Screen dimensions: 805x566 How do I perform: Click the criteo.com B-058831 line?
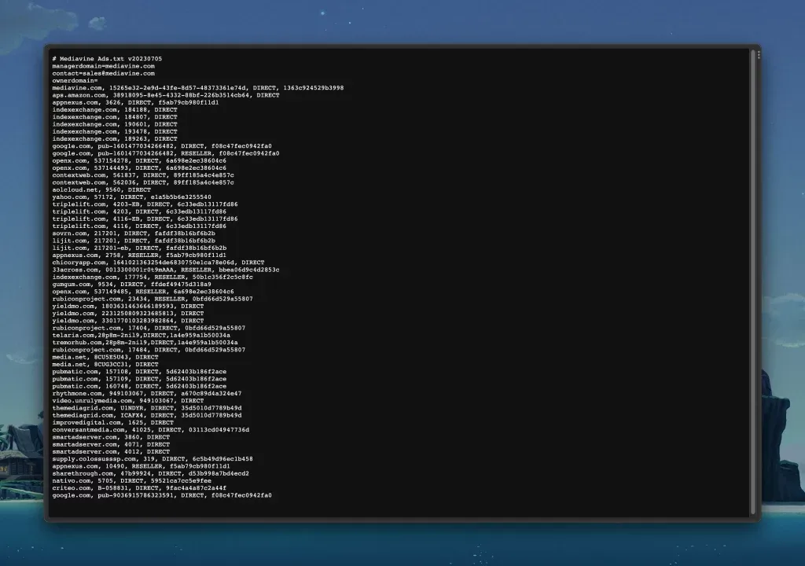point(139,488)
